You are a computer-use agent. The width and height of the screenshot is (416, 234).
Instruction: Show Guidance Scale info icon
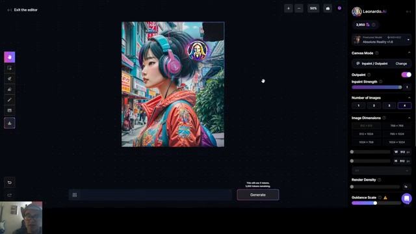[380, 198]
